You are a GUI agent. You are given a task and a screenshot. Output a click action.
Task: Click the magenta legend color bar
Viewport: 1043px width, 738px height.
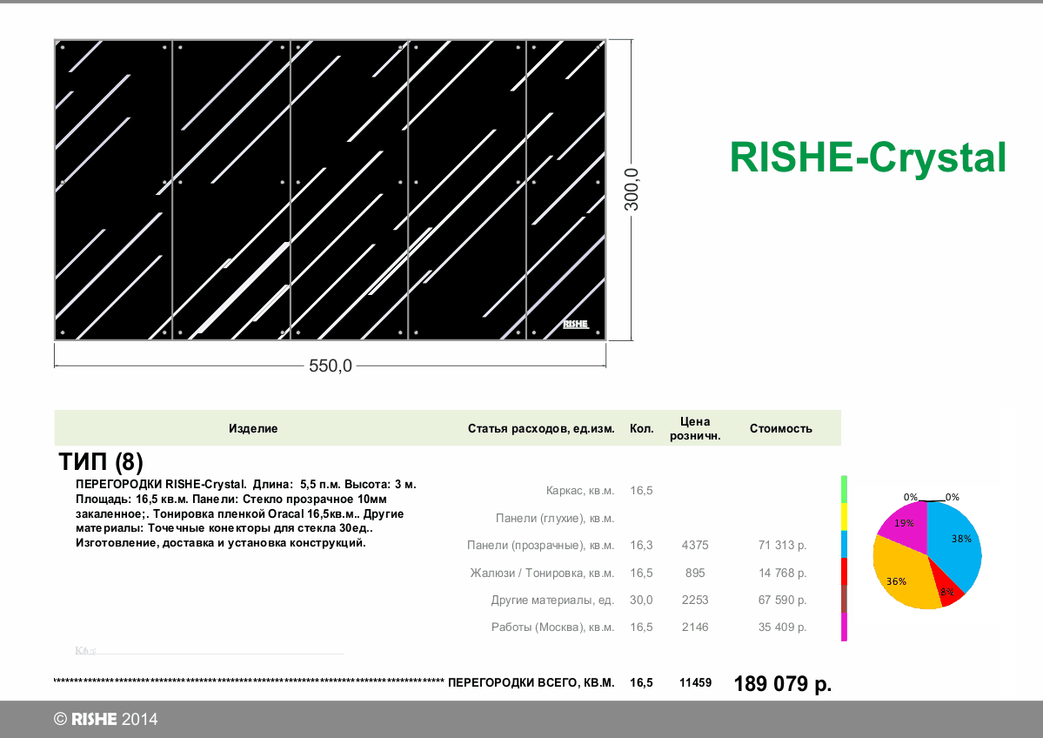pos(844,627)
